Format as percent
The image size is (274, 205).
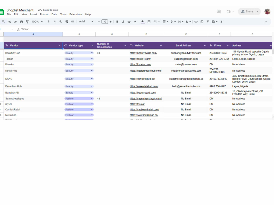coord(55,21)
